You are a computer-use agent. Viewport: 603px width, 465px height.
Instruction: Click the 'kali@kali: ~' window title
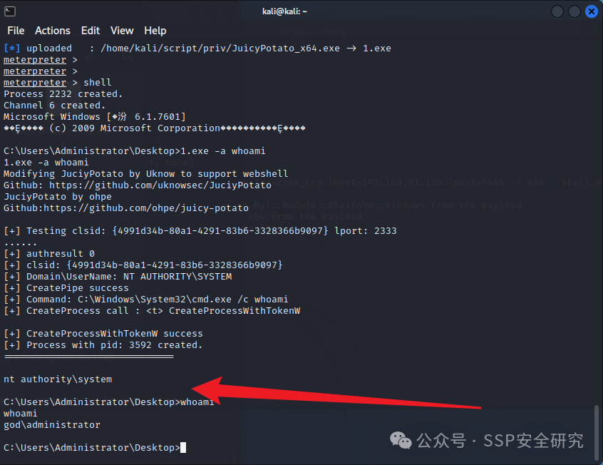pos(284,11)
